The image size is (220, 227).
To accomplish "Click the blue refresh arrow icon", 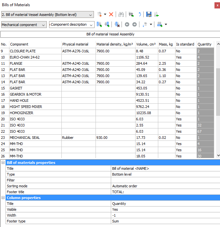I will coord(140,15).
